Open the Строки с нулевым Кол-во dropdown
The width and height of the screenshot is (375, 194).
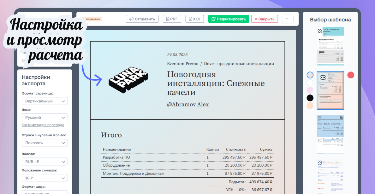click(x=45, y=143)
